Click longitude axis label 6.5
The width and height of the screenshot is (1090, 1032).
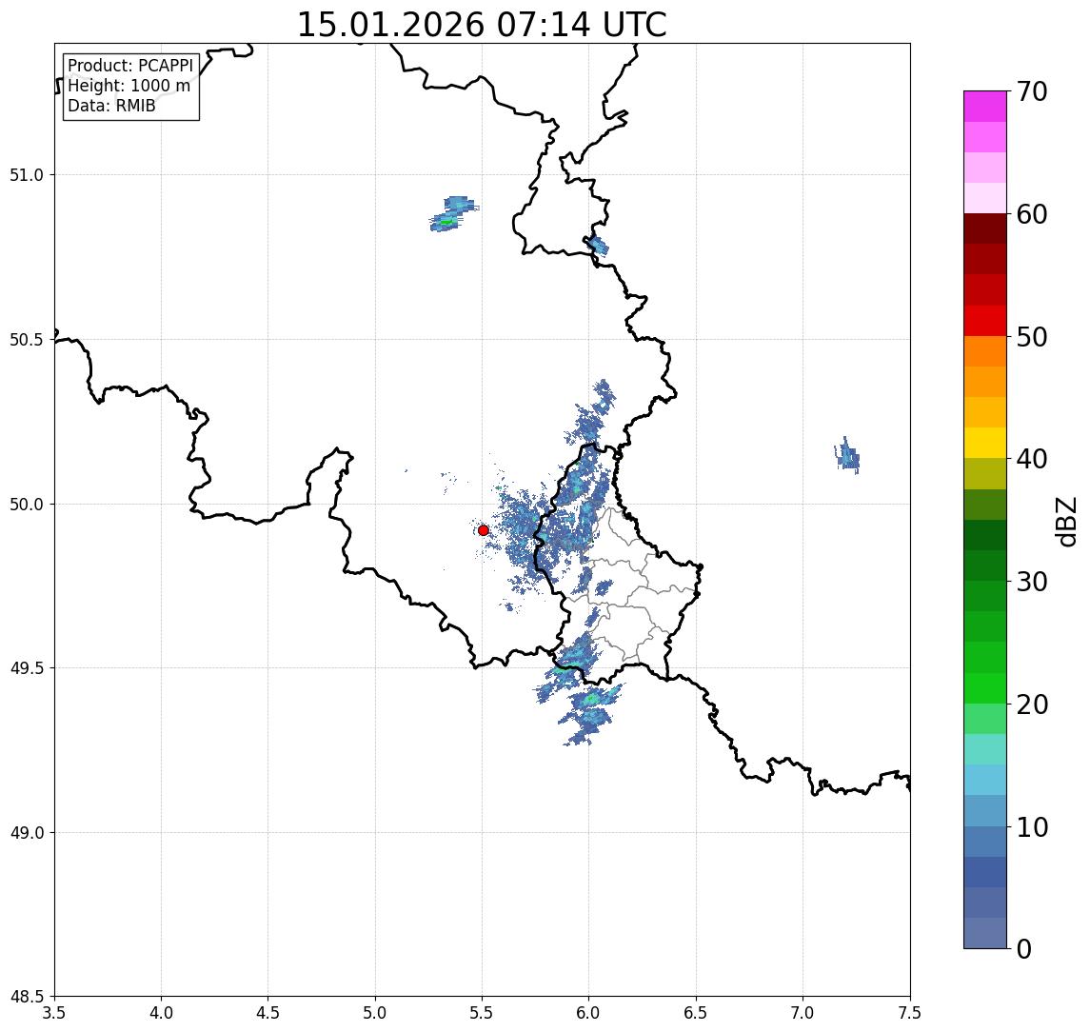696,1013
